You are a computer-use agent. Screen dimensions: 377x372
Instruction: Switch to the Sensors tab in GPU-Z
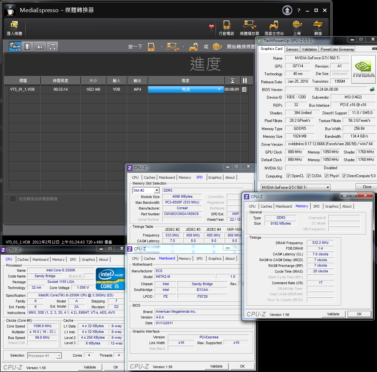click(292, 49)
